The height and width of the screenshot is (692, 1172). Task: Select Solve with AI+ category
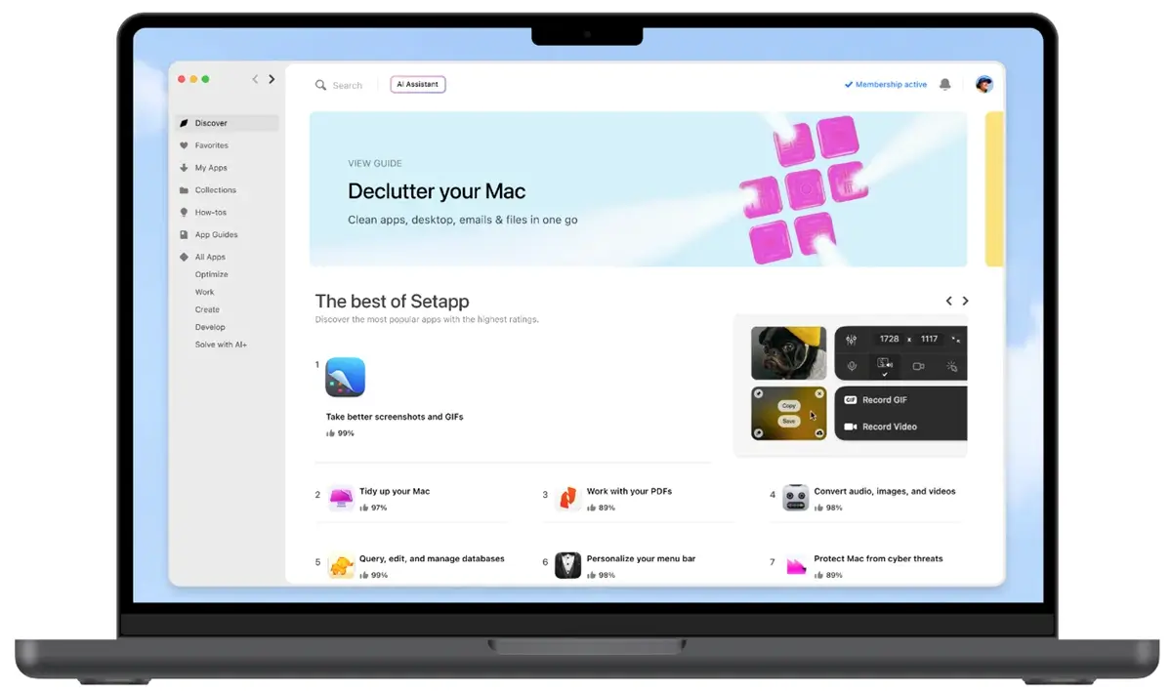pyautogui.click(x=221, y=346)
